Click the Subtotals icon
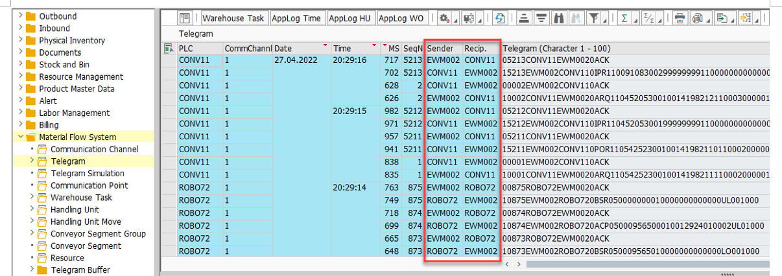The image size is (782, 276). tap(648, 18)
